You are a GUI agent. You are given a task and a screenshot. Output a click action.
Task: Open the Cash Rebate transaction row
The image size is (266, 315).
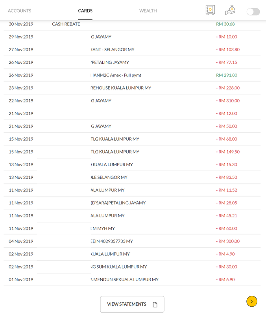tap(132, 24)
